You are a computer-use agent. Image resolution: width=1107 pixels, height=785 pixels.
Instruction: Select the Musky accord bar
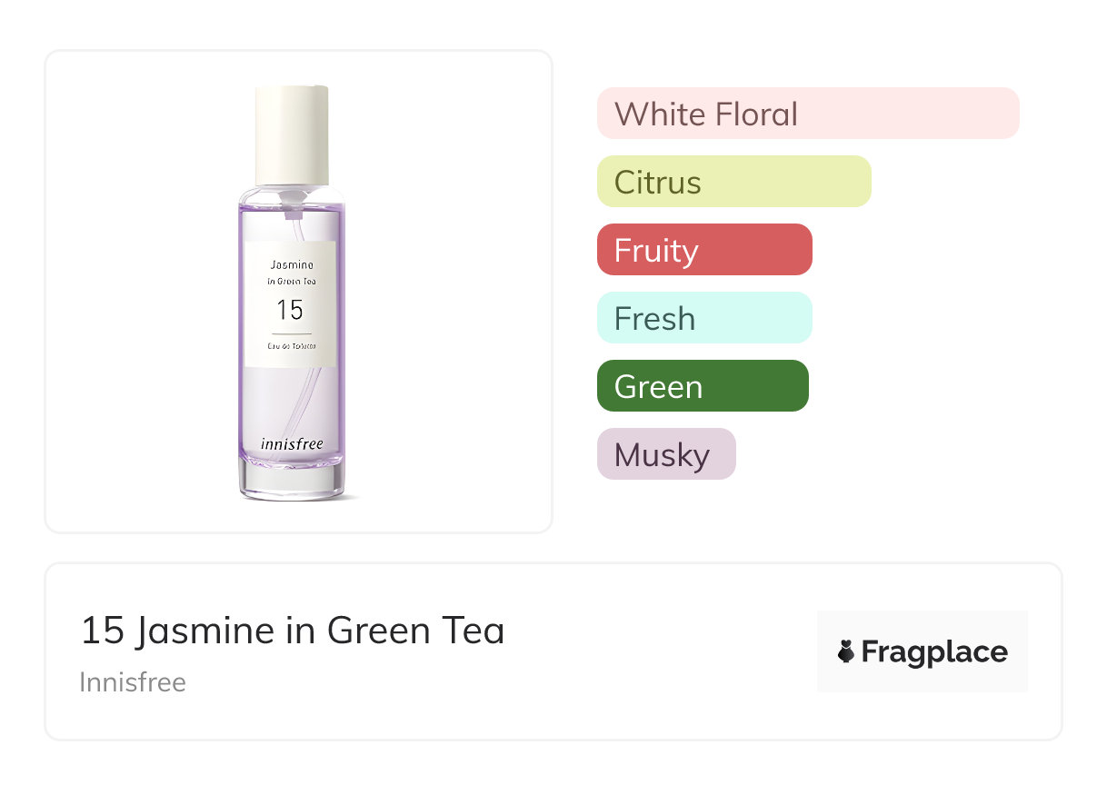point(665,454)
